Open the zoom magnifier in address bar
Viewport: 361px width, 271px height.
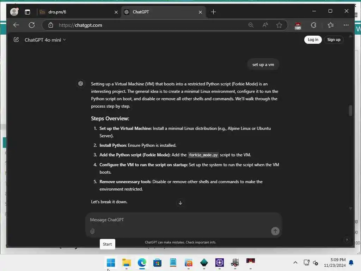coord(251,25)
